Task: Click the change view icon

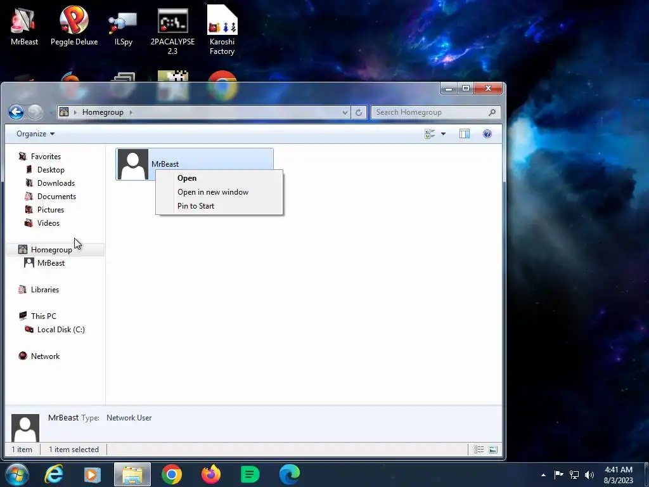Action: [x=430, y=134]
